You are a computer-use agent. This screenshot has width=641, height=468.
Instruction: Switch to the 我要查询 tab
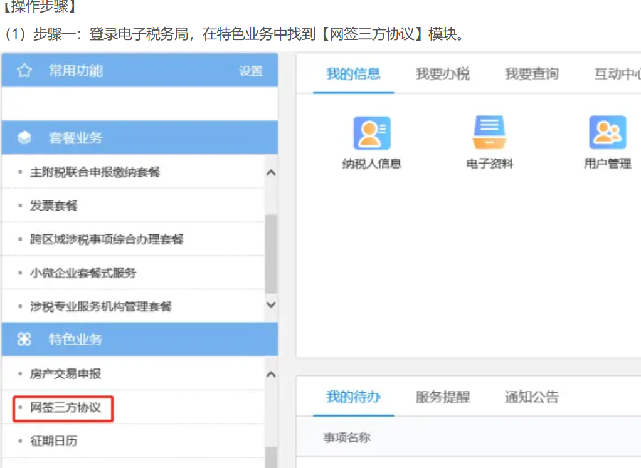click(x=531, y=74)
